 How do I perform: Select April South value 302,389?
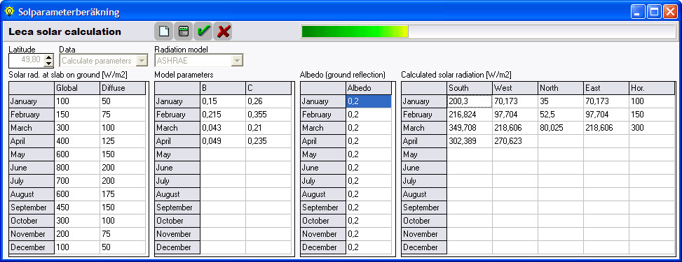point(470,141)
